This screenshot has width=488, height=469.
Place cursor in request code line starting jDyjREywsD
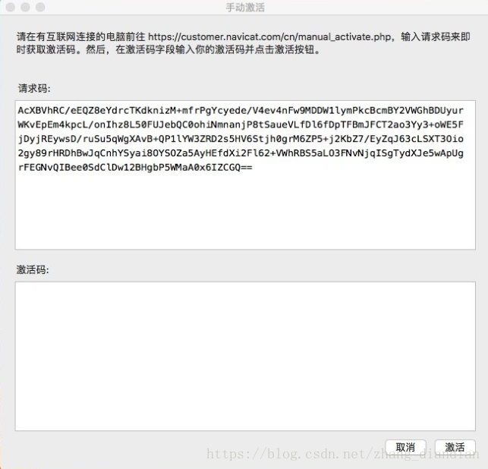tap(241, 139)
